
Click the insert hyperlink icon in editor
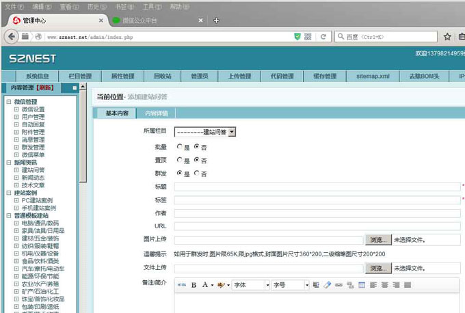click(338, 284)
